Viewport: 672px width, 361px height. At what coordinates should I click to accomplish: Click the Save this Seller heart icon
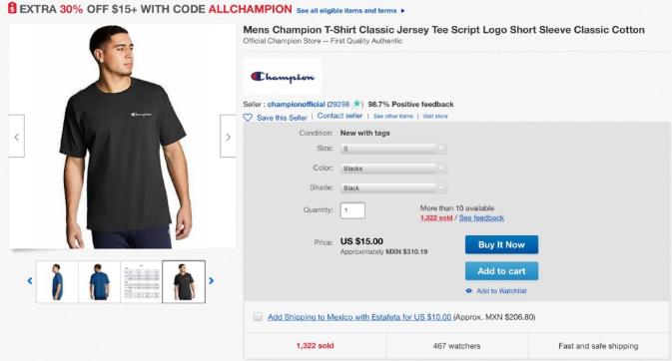(248, 117)
